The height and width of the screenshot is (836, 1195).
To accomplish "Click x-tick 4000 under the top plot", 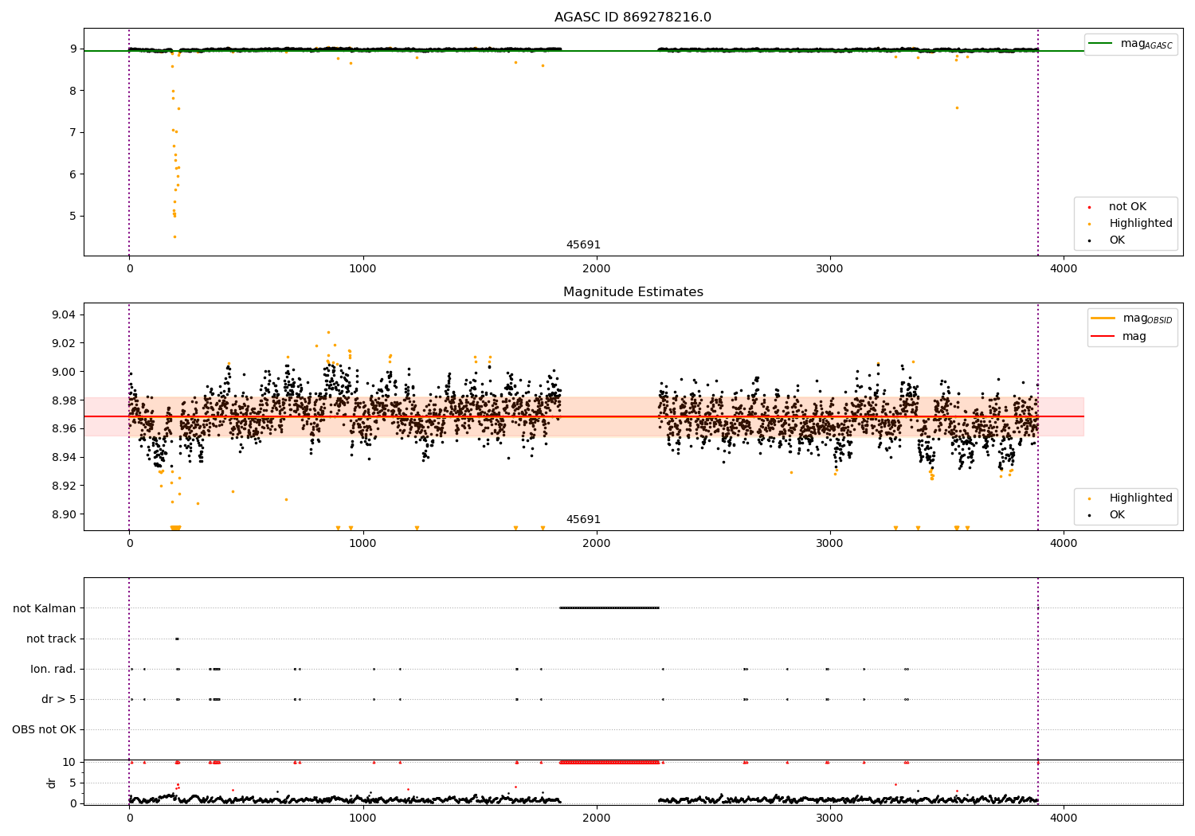I will pyautogui.click(x=1064, y=269).
